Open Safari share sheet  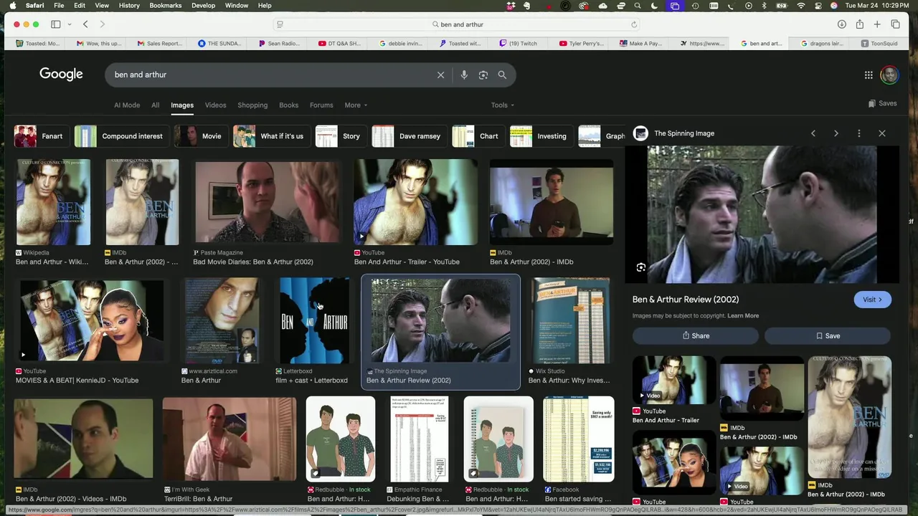pyautogui.click(x=859, y=24)
